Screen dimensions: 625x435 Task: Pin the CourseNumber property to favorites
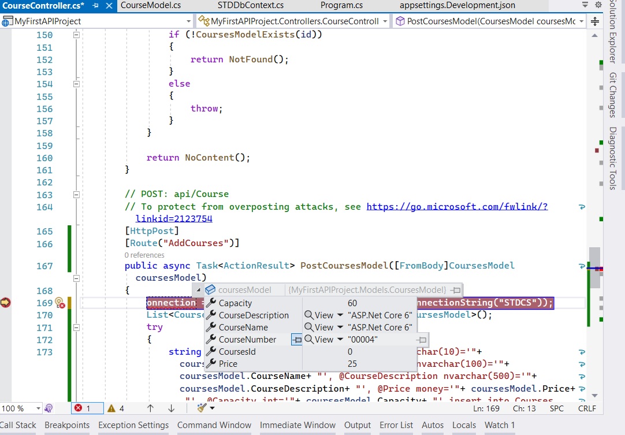[296, 340]
